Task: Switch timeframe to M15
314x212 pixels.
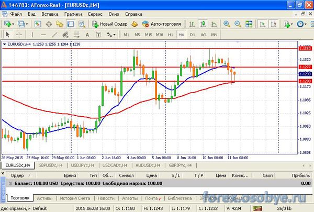Action: (149, 35)
